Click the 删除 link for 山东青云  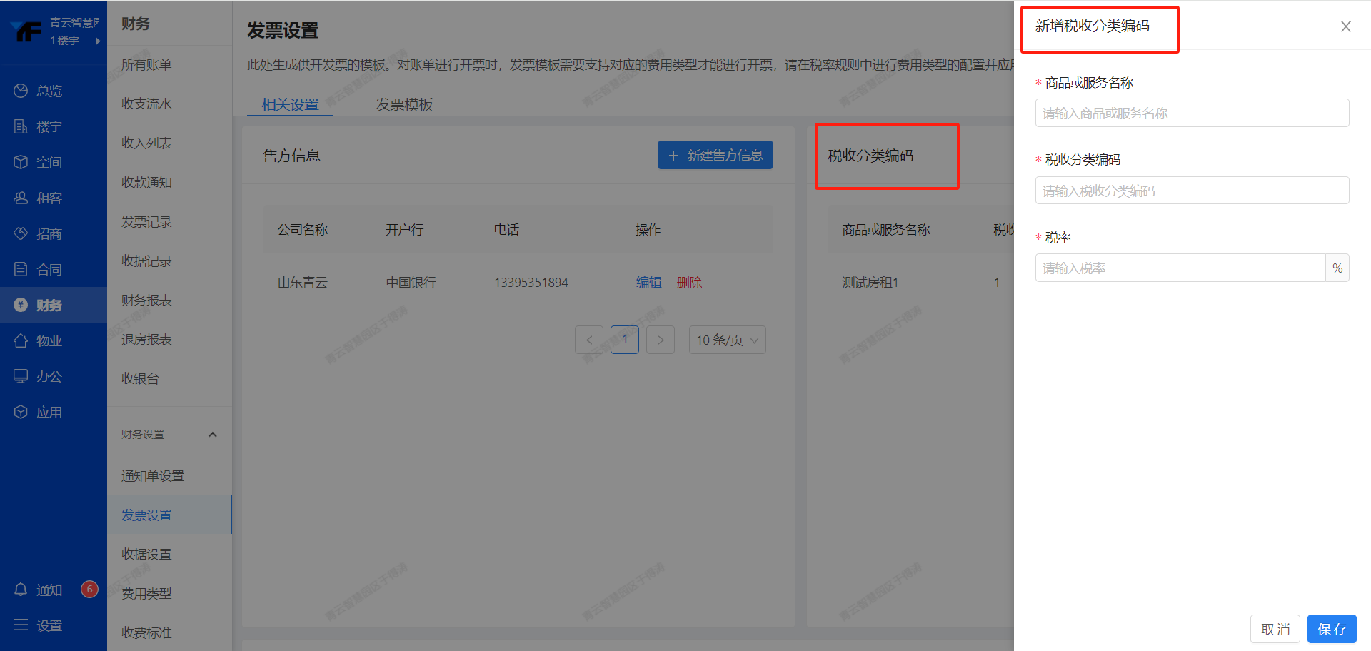point(689,282)
